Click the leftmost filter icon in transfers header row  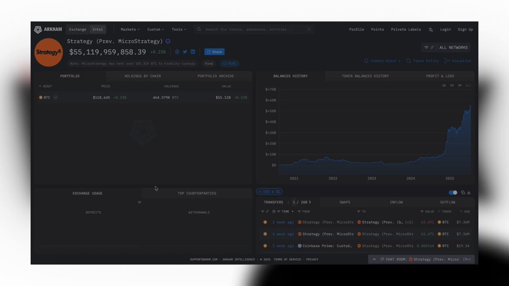coord(263,211)
